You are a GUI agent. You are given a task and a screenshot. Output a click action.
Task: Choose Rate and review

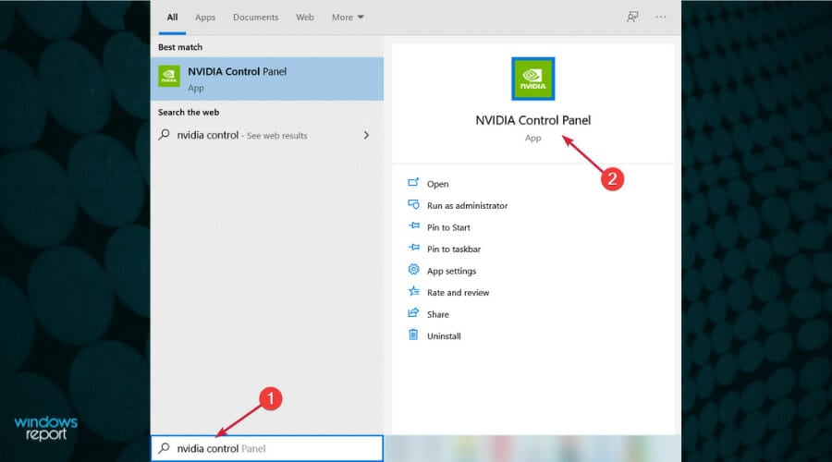pyautogui.click(x=458, y=293)
